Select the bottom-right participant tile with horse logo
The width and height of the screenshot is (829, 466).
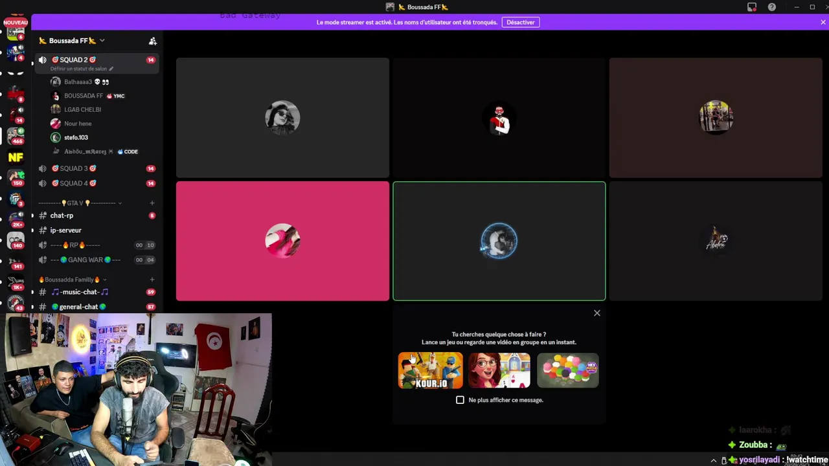coord(716,241)
